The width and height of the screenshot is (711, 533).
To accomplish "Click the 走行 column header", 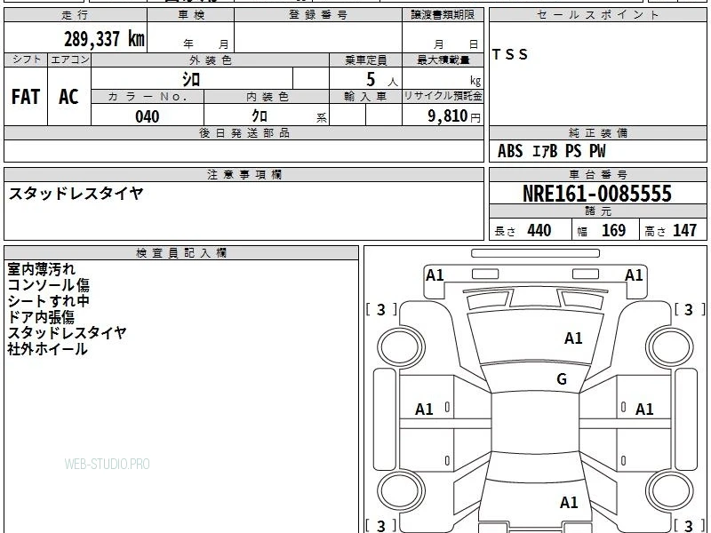I will pyautogui.click(x=76, y=15).
